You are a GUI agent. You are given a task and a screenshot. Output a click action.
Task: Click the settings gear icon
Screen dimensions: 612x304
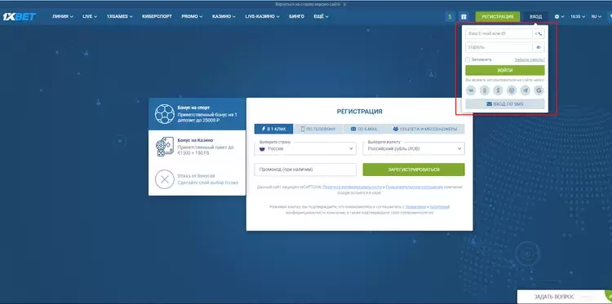tap(557, 17)
